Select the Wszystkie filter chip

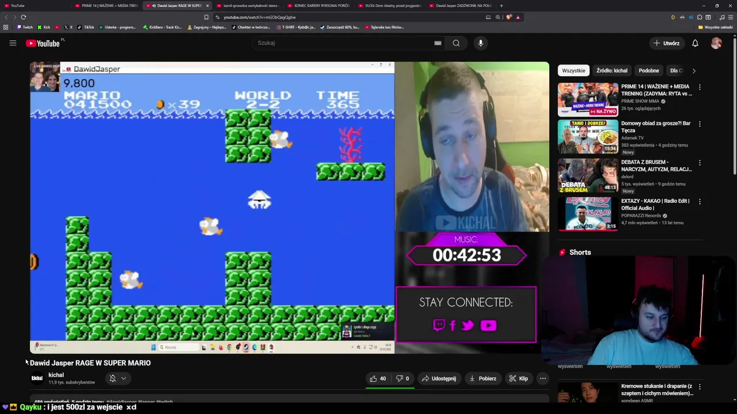[573, 71]
